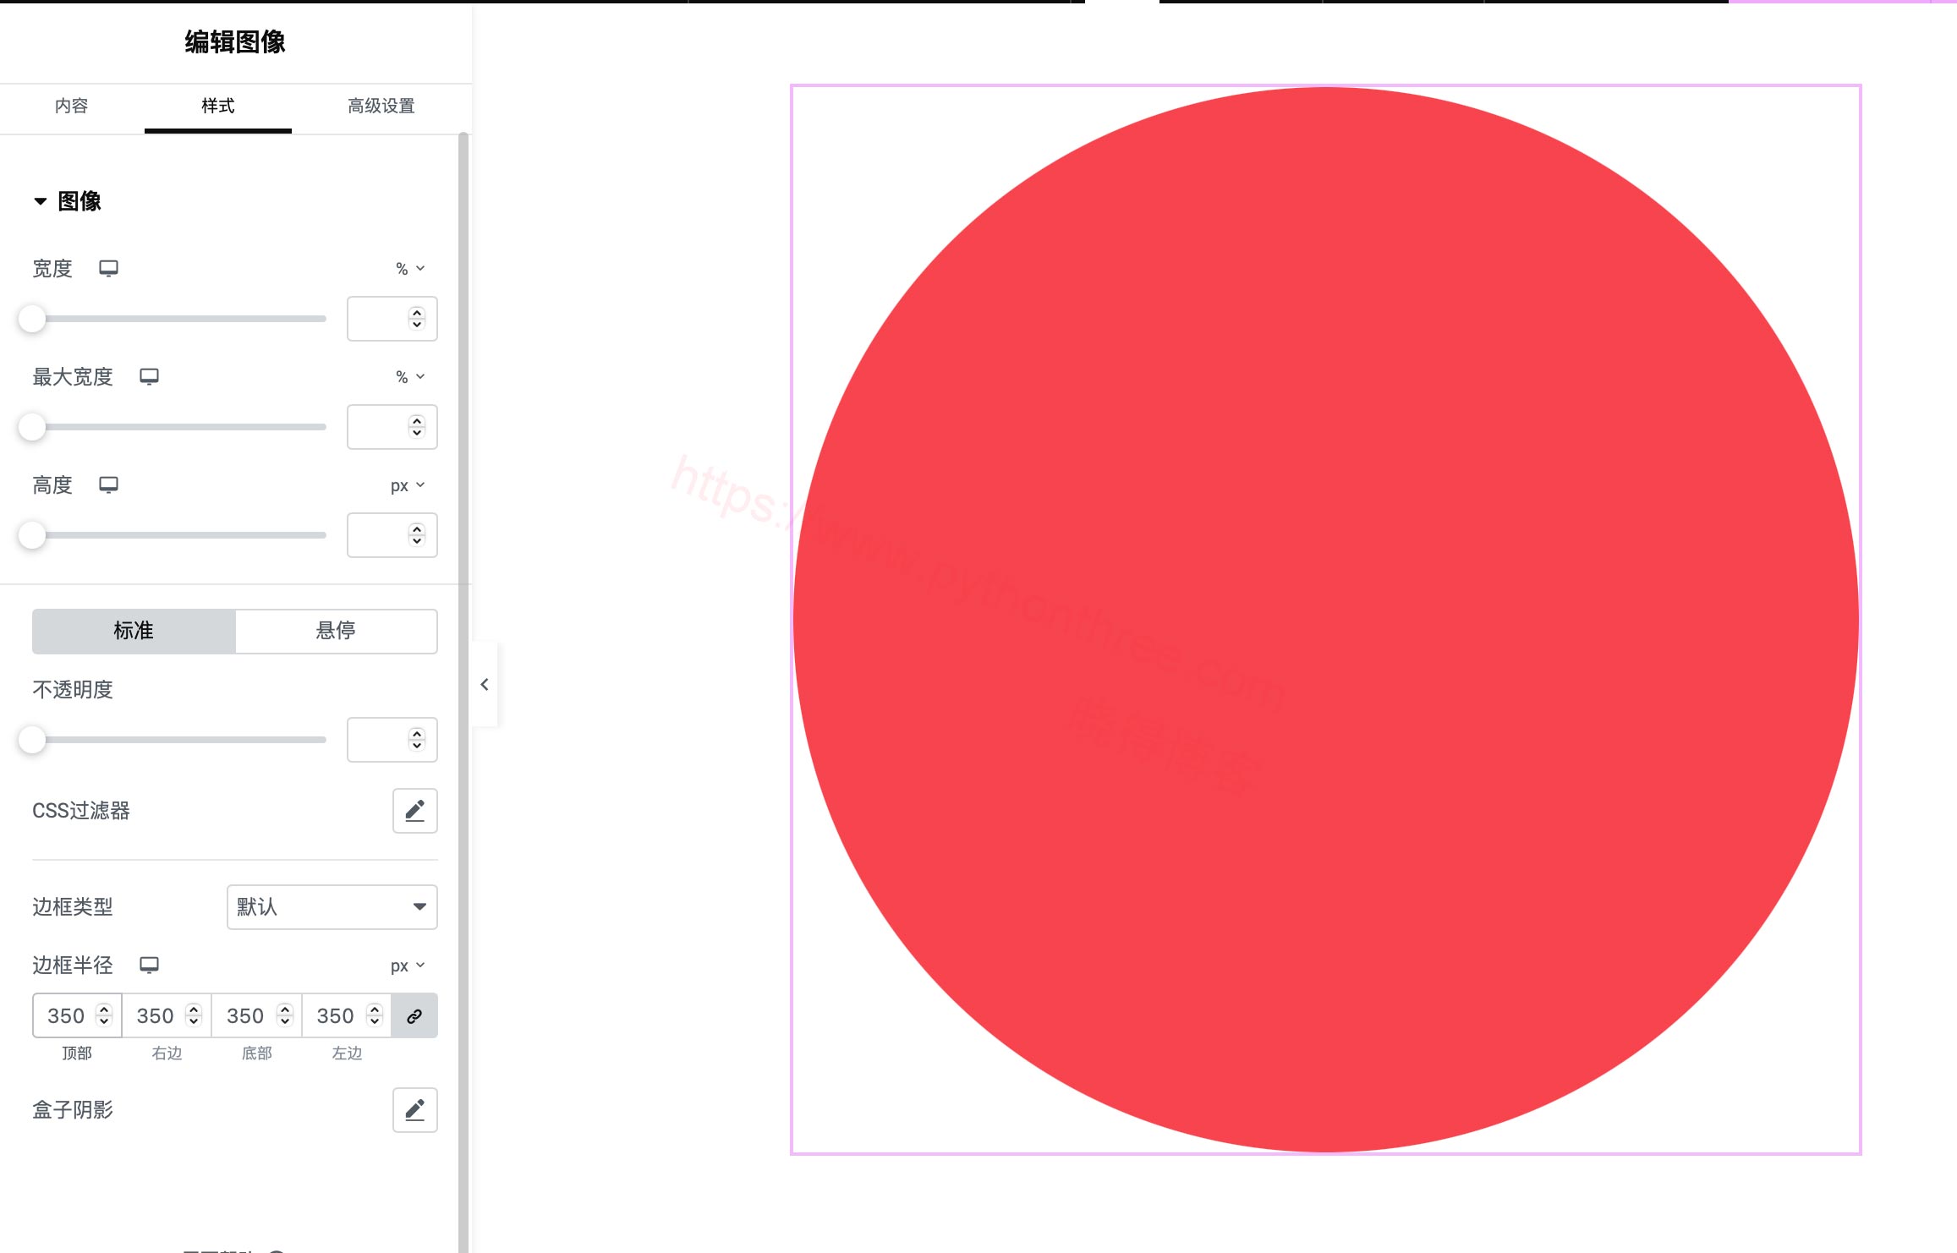Screen dimensions: 1957x1253
Task: Click the panel's vertical scrollbar
Action: tap(463, 692)
